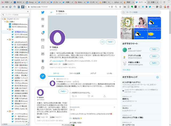Open Messages envelope icon
Screen dimensions: 171x126
click(x=43, y=40)
